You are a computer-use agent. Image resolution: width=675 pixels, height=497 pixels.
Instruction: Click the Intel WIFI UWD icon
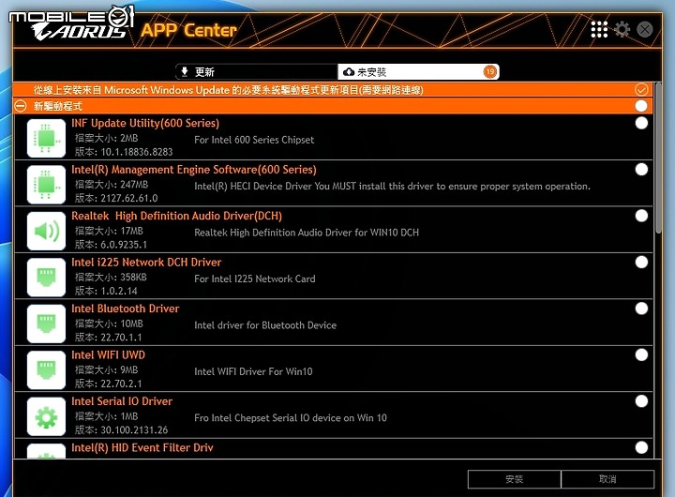click(x=46, y=370)
